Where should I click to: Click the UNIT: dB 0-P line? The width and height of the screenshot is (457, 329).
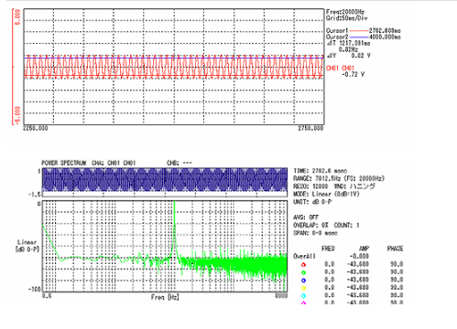pyautogui.click(x=312, y=202)
